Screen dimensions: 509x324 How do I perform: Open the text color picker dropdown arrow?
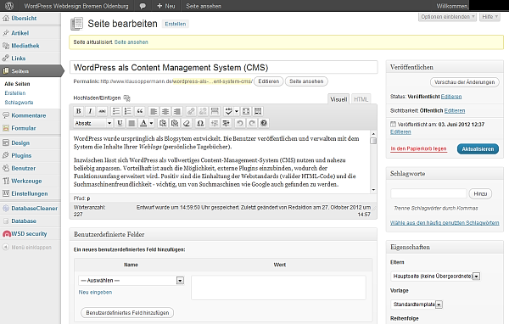[151, 123]
